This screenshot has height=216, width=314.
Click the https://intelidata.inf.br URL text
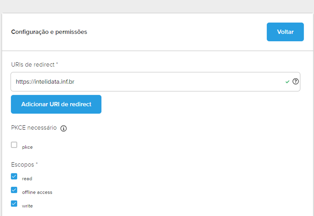pyautogui.click(x=45, y=82)
